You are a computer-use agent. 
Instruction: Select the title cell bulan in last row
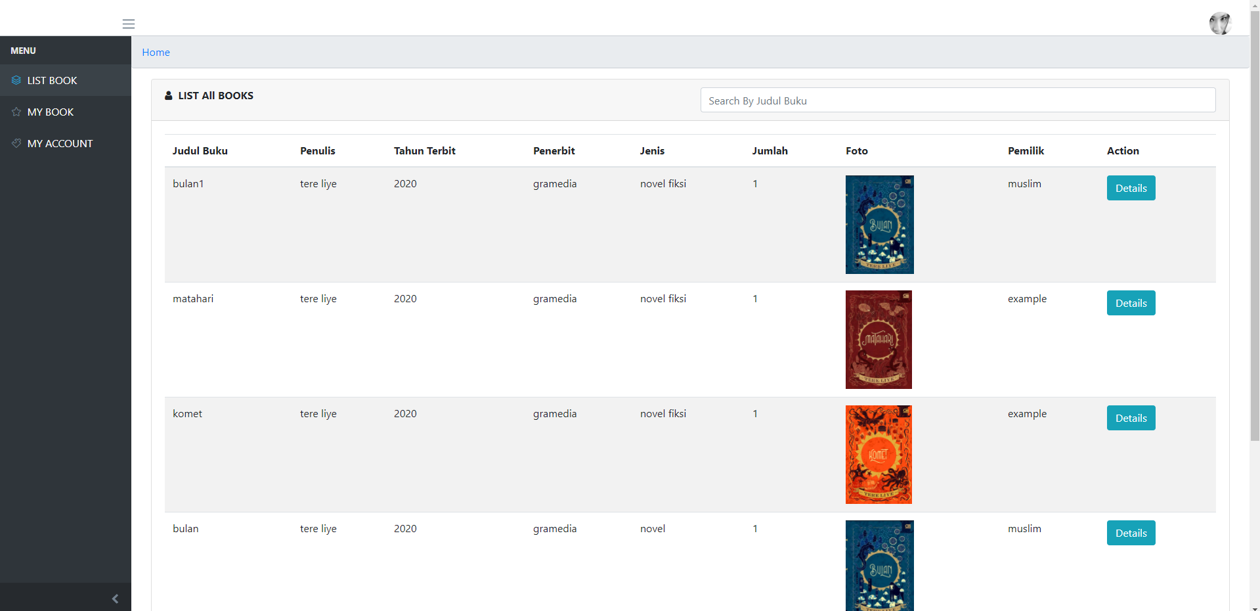click(185, 528)
